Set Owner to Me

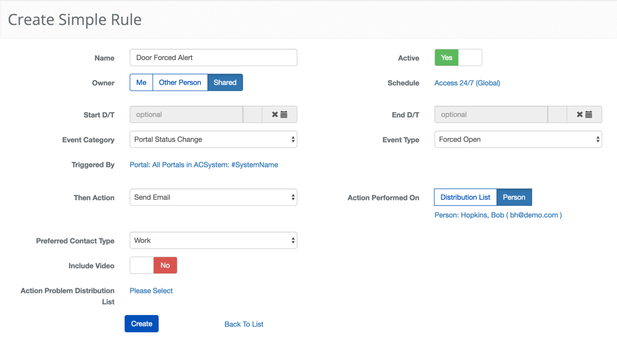pyautogui.click(x=141, y=83)
